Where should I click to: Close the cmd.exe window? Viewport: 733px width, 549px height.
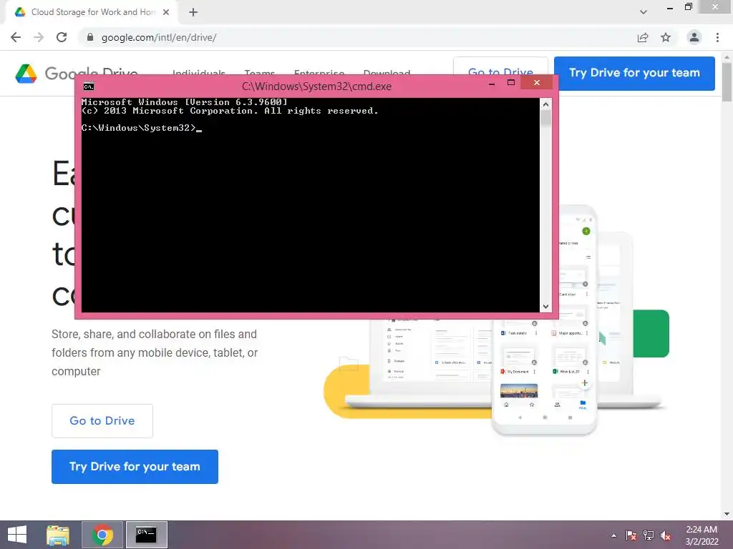click(537, 83)
